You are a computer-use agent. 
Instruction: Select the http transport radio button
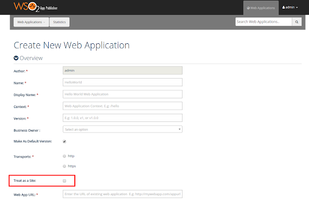coord(64,156)
